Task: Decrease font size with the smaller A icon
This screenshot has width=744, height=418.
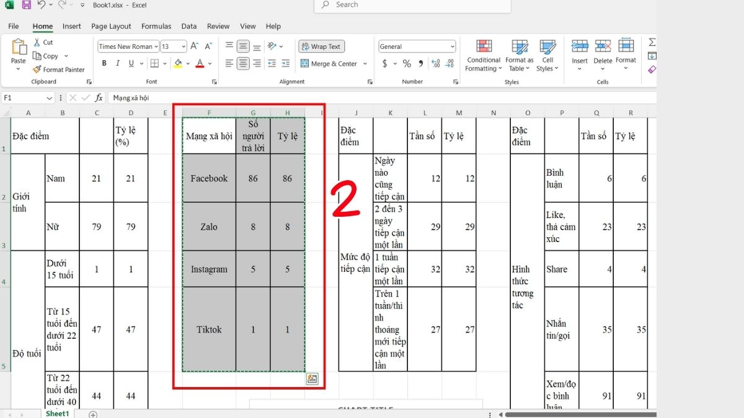Action: coord(207,46)
